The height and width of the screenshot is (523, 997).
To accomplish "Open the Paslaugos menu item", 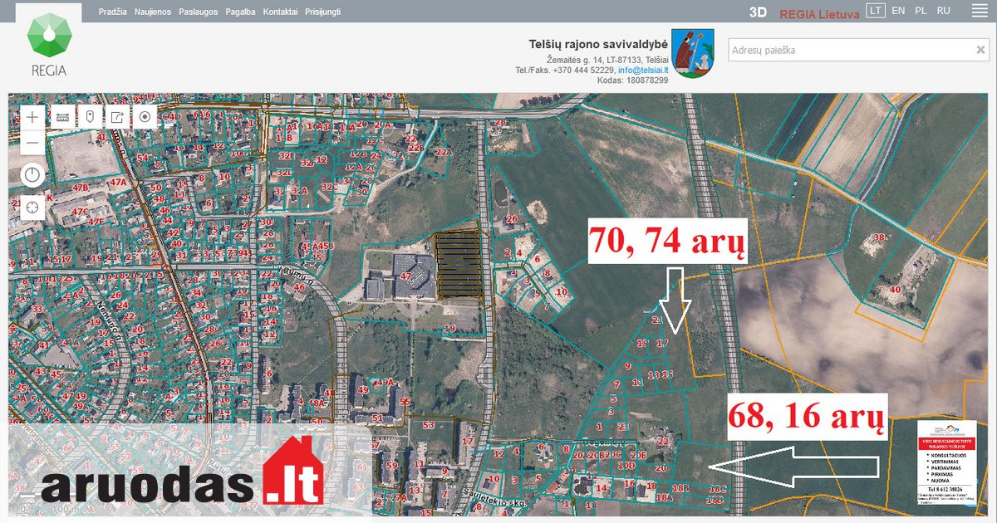I will (198, 12).
